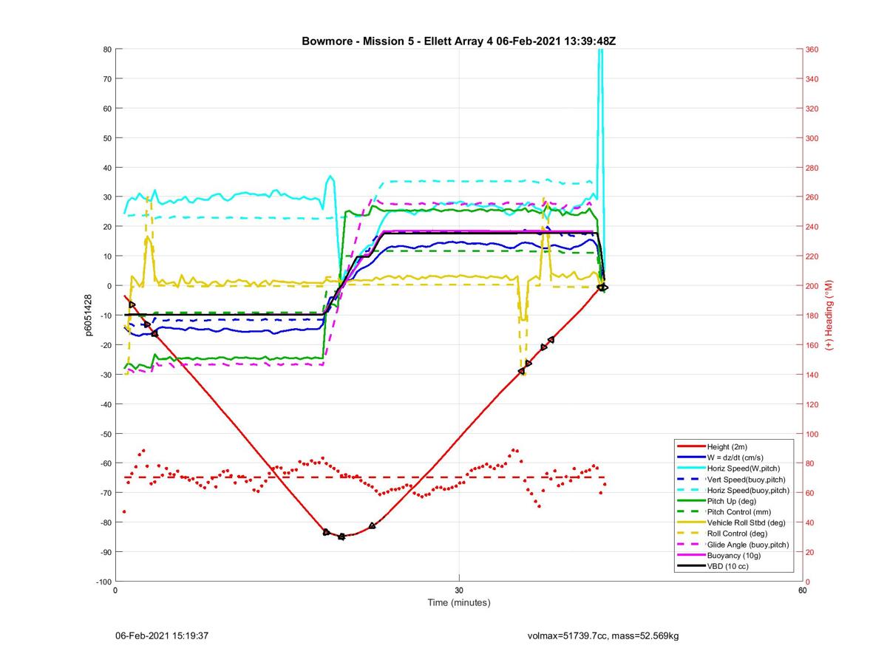Select the 'Roll Control (deg)' legend entry

(x=737, y=534)
